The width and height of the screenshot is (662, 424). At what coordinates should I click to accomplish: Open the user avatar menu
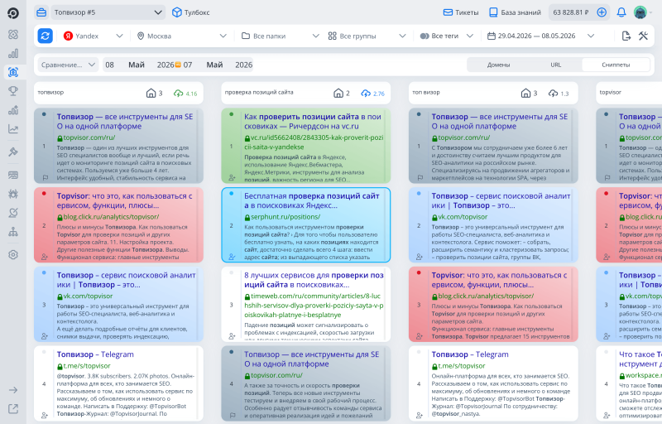(640, 12)
